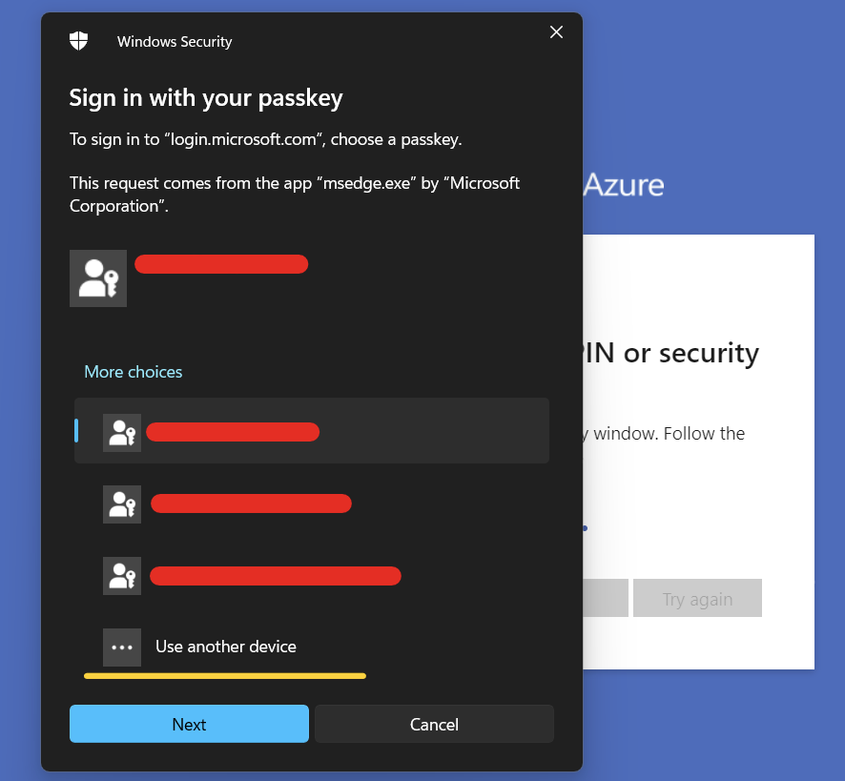The height and width of the screenshot is (781, 845).
Task: Click the large passkey user icon at top
Action: 98,278
